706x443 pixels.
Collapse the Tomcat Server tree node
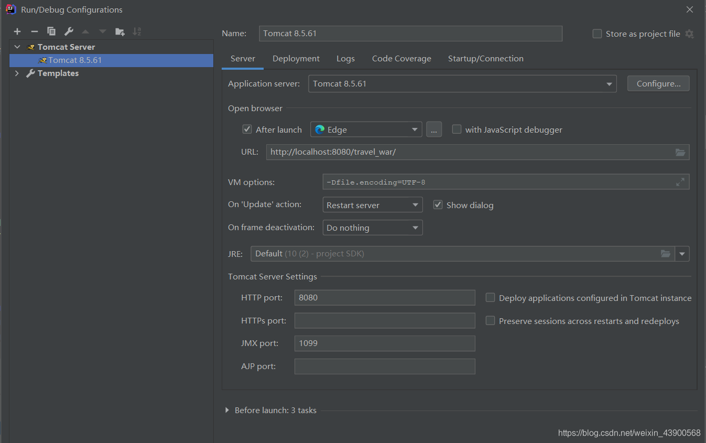pos(17,47)
